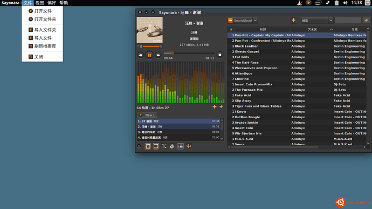372x209 pixels.
Task: Select playlist track 3 with duration 05:03
Action: pos(178,132)
